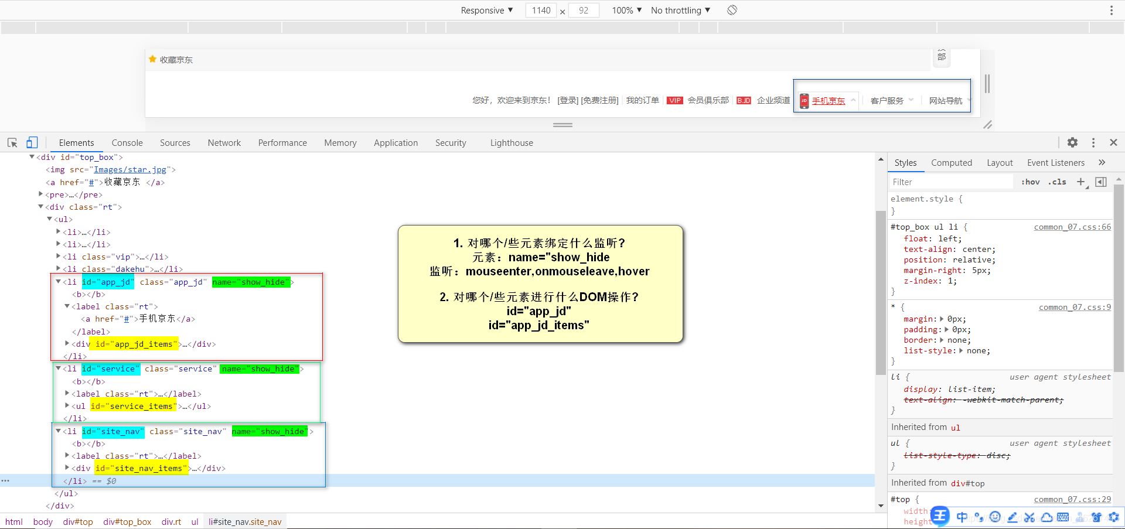Open common_07.css:29 stylesheet link
This screenshot has width=1125, height=529.
click(1072, 499)
